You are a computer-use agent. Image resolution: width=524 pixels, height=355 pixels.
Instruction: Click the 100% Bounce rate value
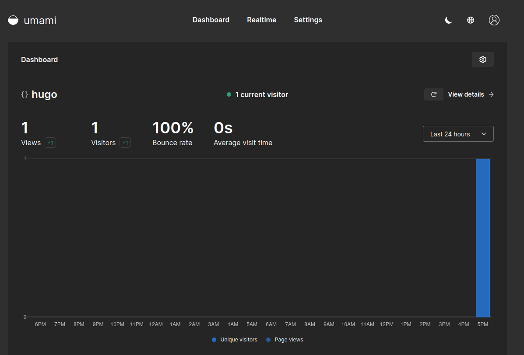(x=173, y=128)
